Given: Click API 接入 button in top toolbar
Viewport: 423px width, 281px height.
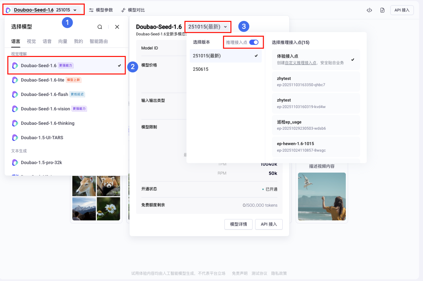Looking at the screenshot, I should (402, 10).
